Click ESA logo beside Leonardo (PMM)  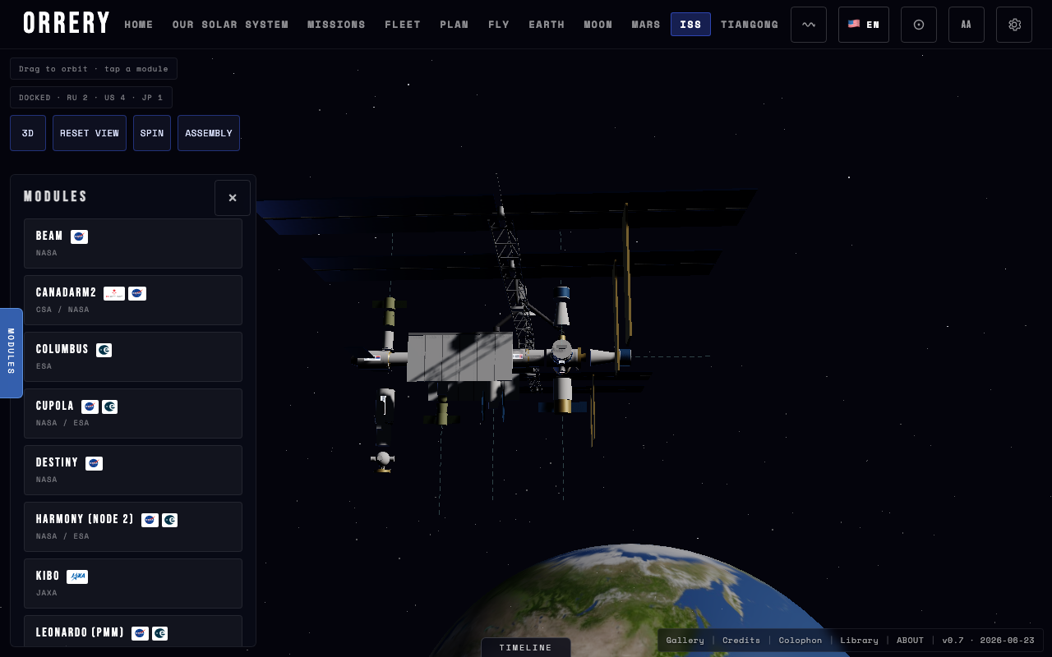159,633
